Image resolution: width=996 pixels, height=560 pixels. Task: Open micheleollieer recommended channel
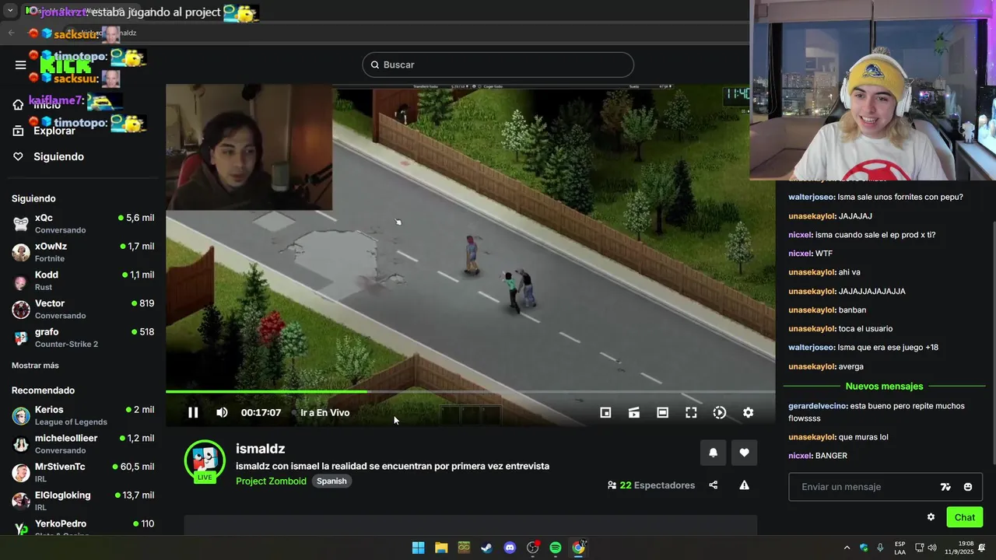[82, 444]
